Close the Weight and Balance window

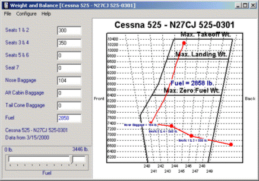[253, 6]
